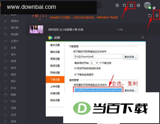Image resolution: width=160 pixels, height=124 pixels.
Task: Open 汽车 category label in sidebar
Action: [x=14, y=101]
